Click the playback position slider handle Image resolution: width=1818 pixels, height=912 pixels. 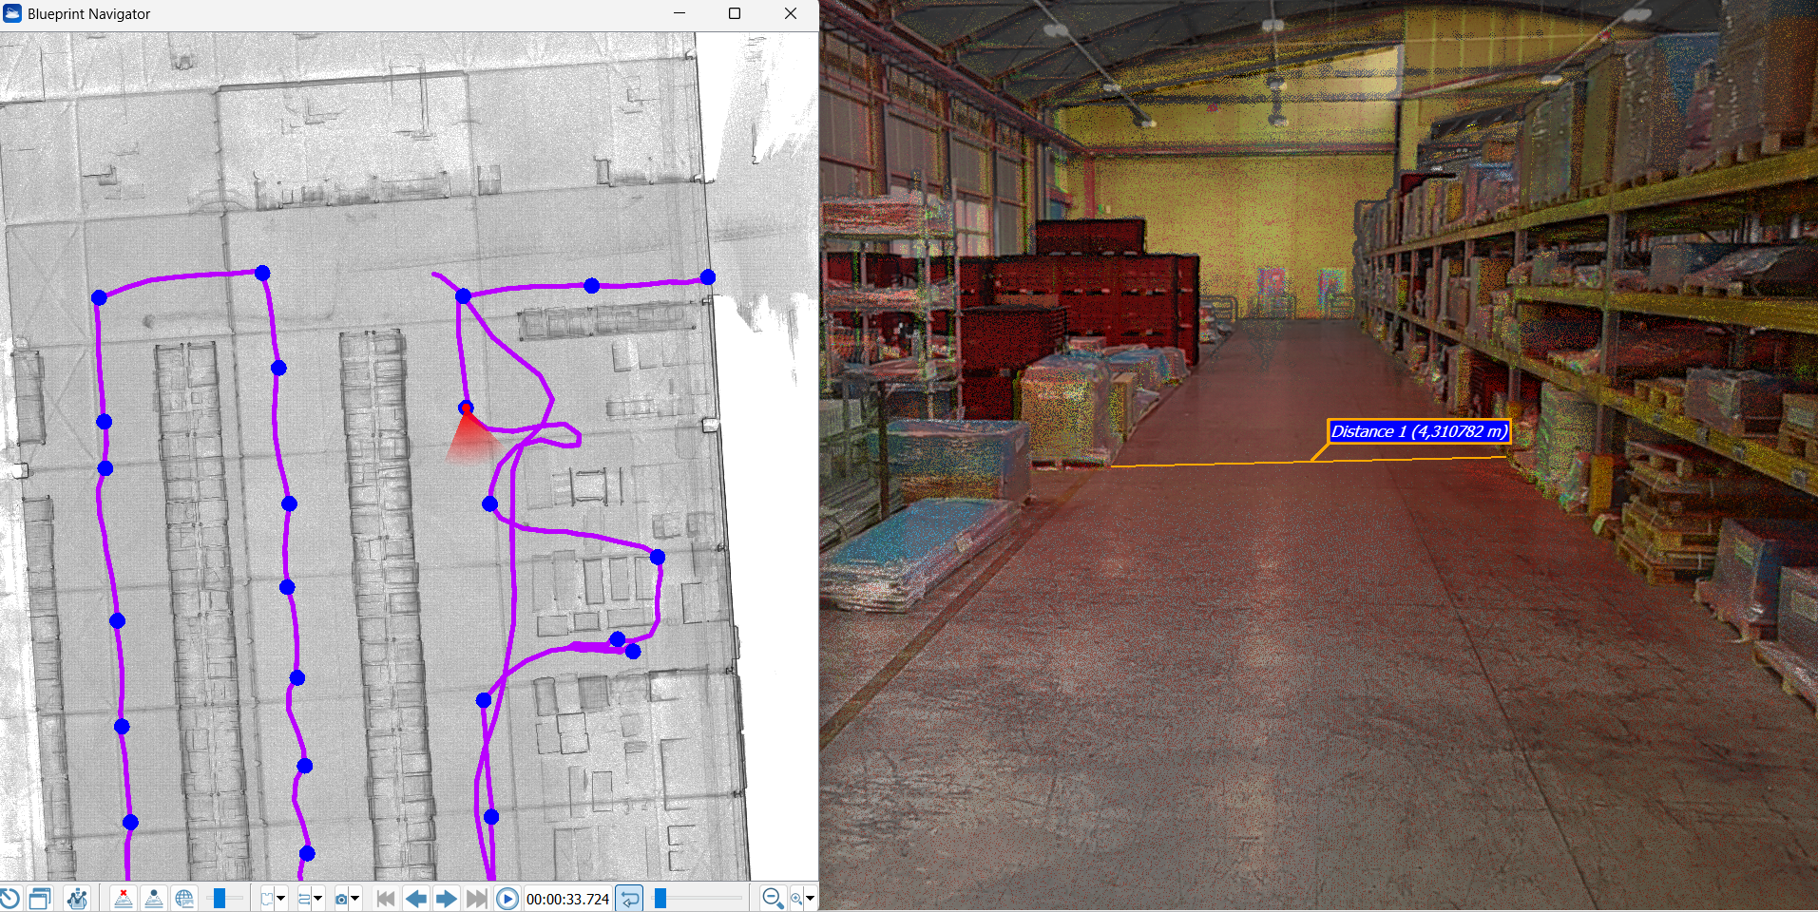[x=660, y=898]
